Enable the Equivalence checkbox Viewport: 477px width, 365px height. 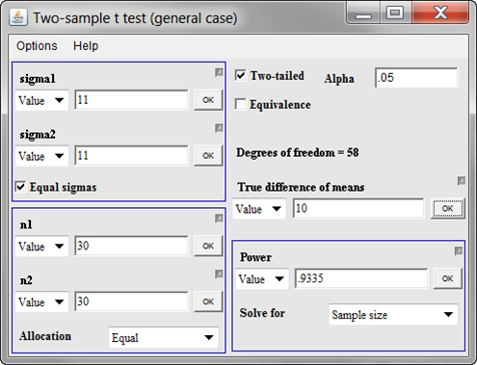tap(241, 104)
